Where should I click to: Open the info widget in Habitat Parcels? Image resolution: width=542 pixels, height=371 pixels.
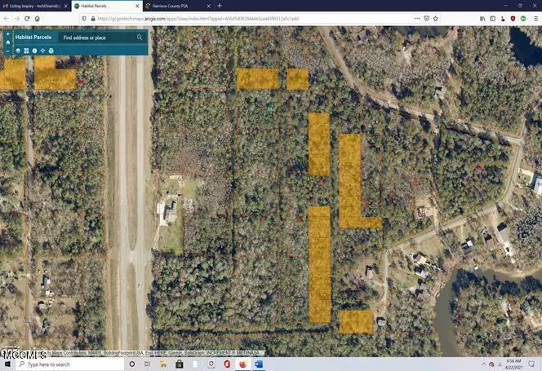(x=34, y=51)
